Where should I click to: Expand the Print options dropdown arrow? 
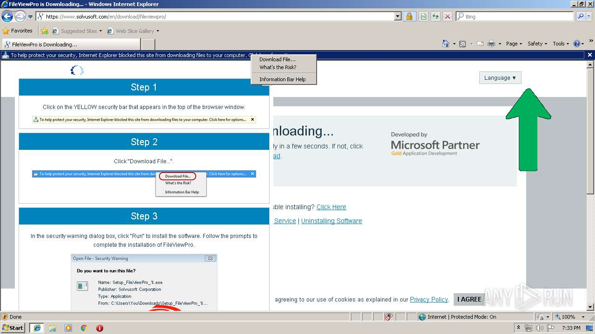click(x=500, y=44)
